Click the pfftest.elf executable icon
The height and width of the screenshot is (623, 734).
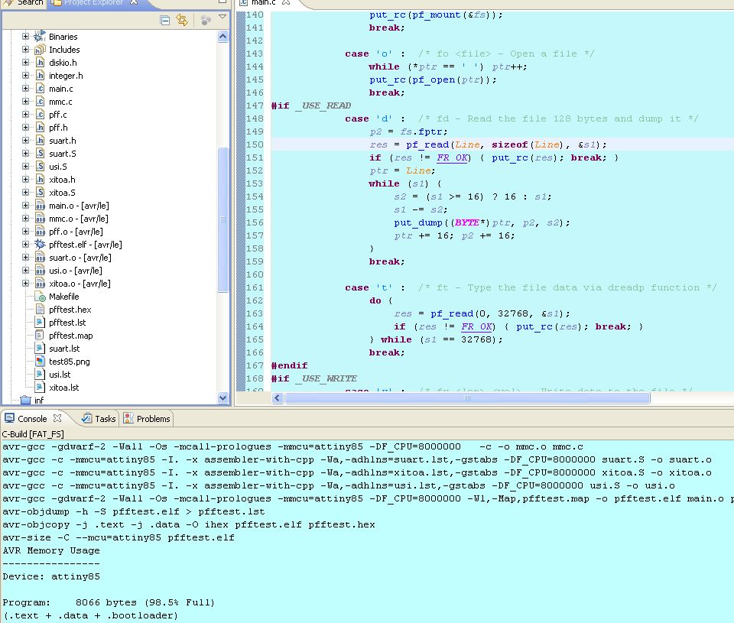click(41, 245)
